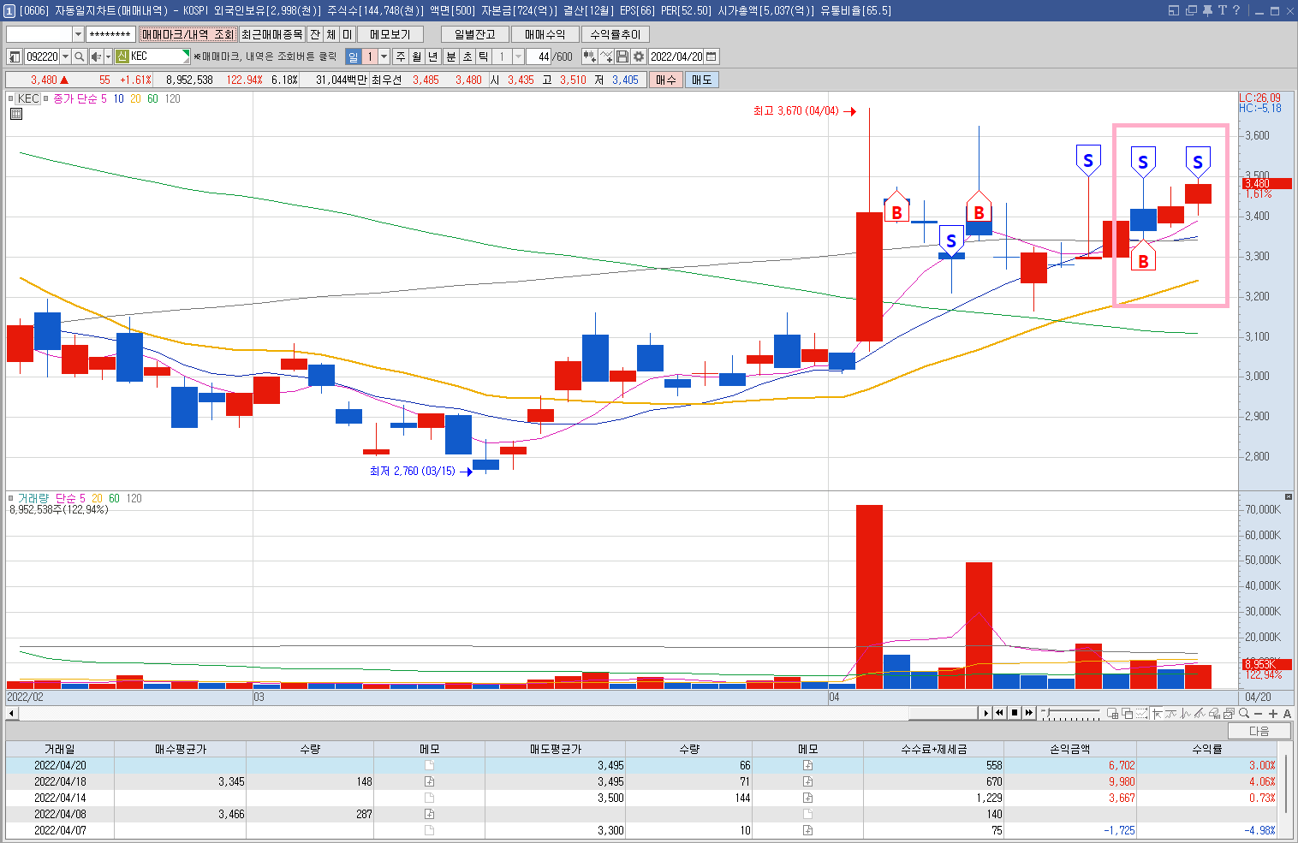The image size is (1298, 843).
Task: Click the indicator line-chart toolbar icon
Action: tap(606, 56)
